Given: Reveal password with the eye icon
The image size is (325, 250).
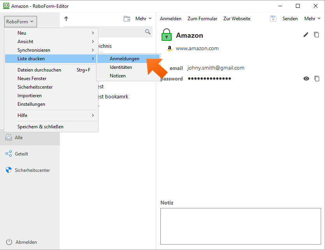Looking at the screenshot, I should click(306, 79).
